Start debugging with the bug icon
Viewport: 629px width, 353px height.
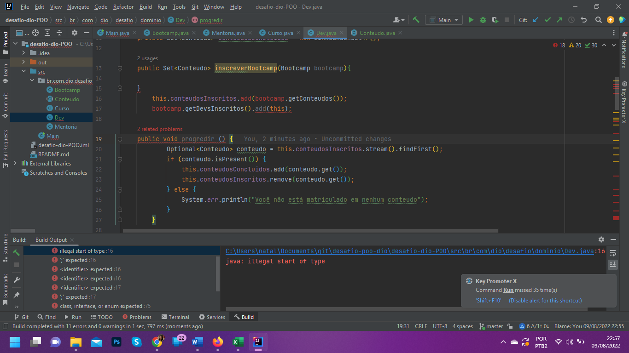pos(483,20)
